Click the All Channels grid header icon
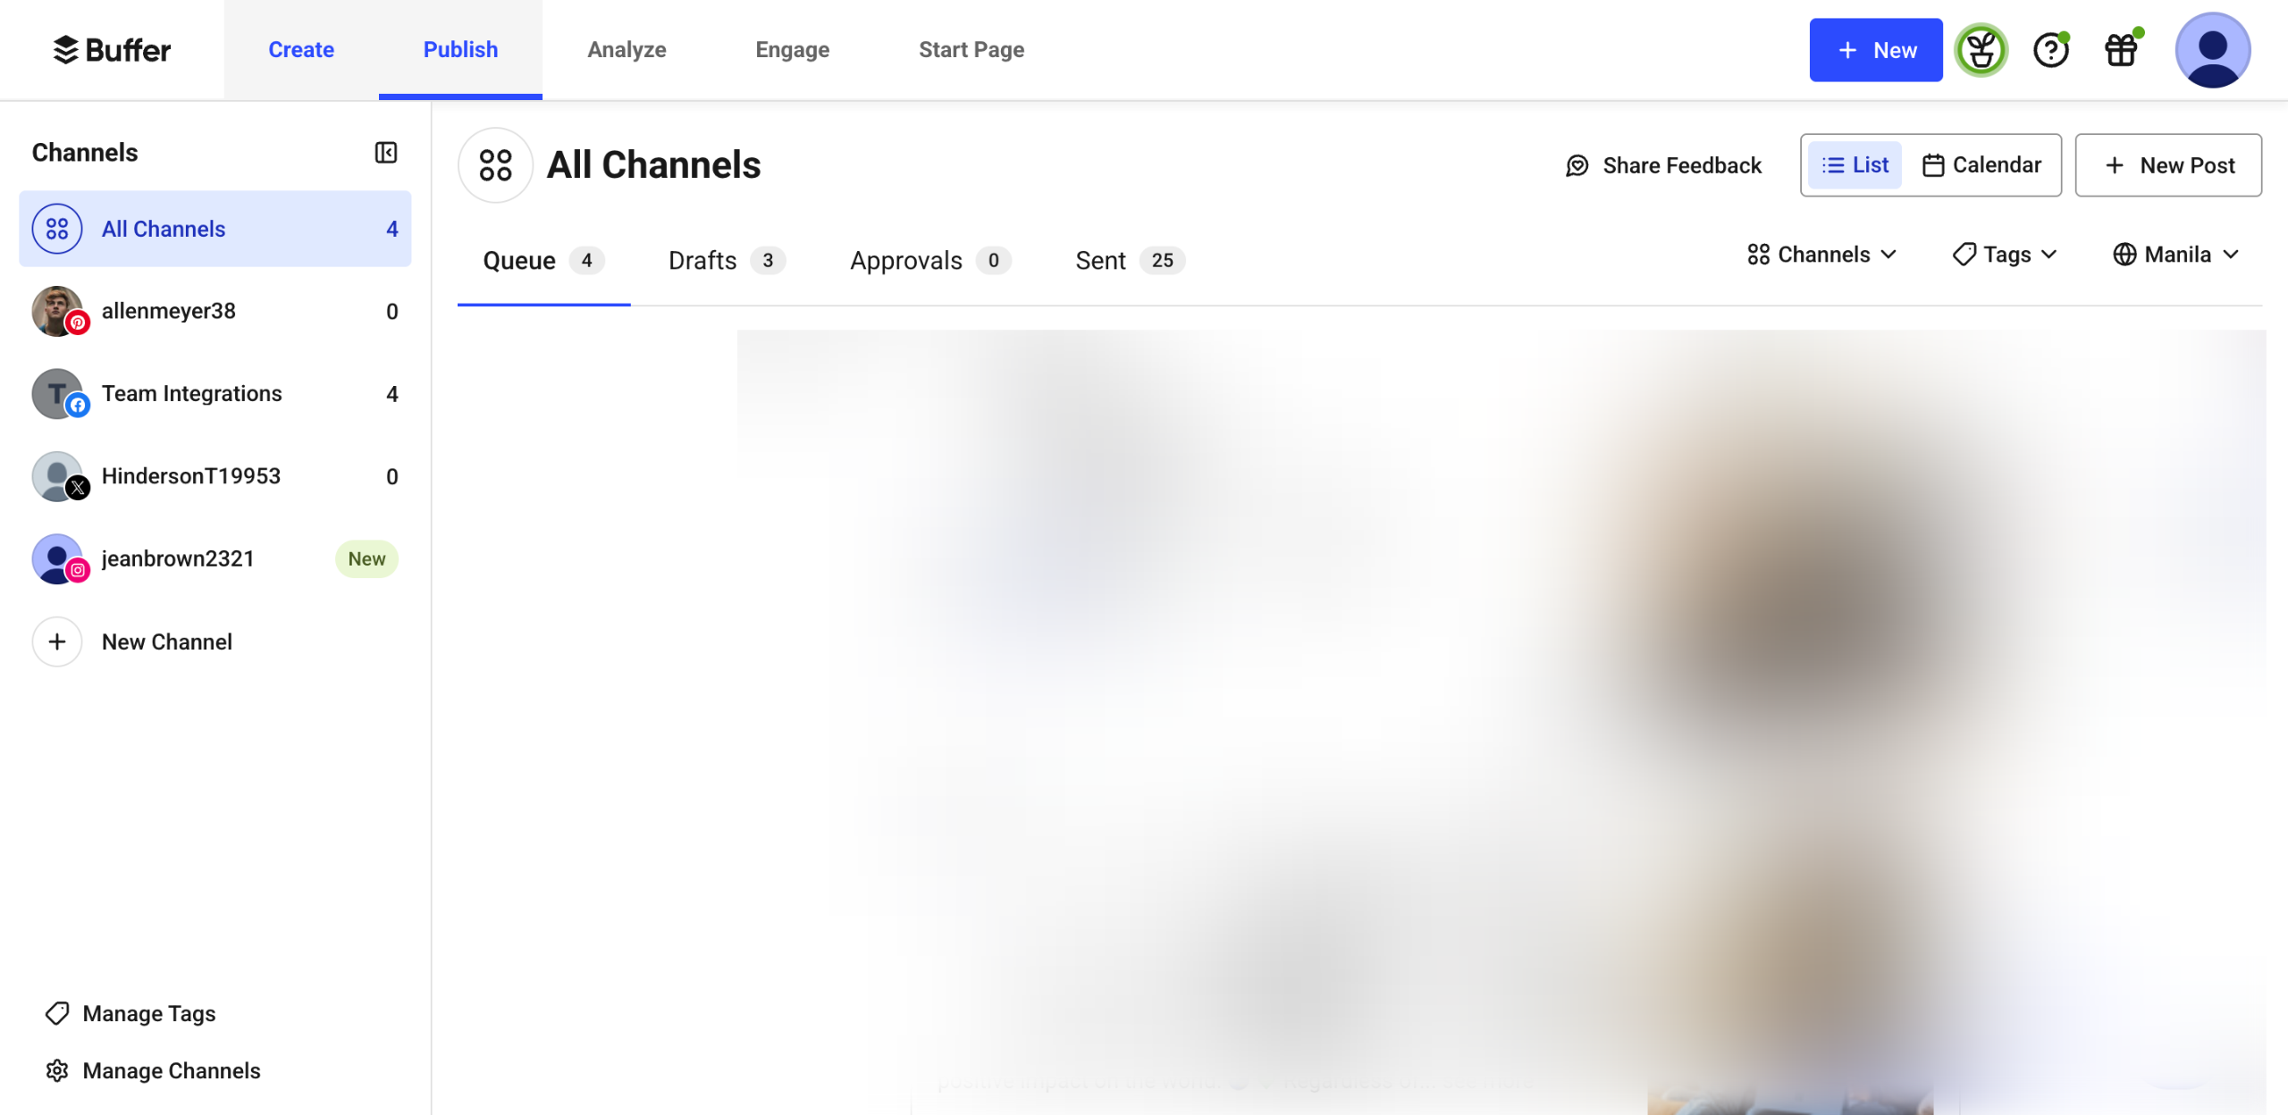 (495, 165)
